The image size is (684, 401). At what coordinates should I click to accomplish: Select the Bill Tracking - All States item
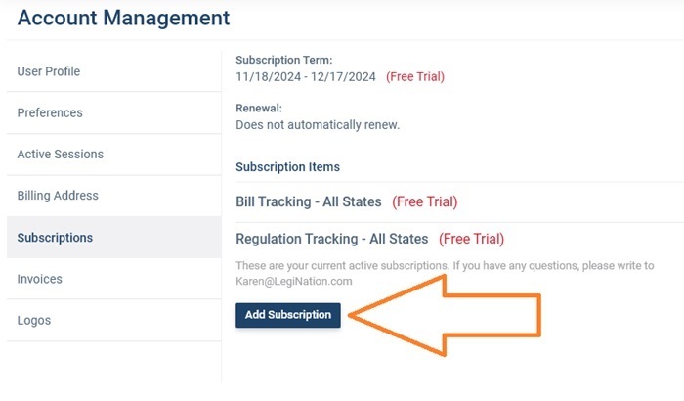309,202
